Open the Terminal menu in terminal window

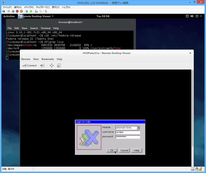(45, 28)
